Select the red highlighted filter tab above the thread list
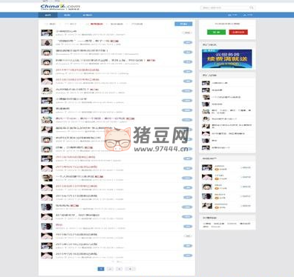Image resolution: width=294 pixels, height=277 pixels. (x=97, y=24)
